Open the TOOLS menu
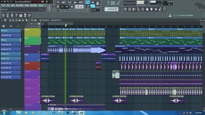The height and width of the screenshot is (115, 205). 41,5
